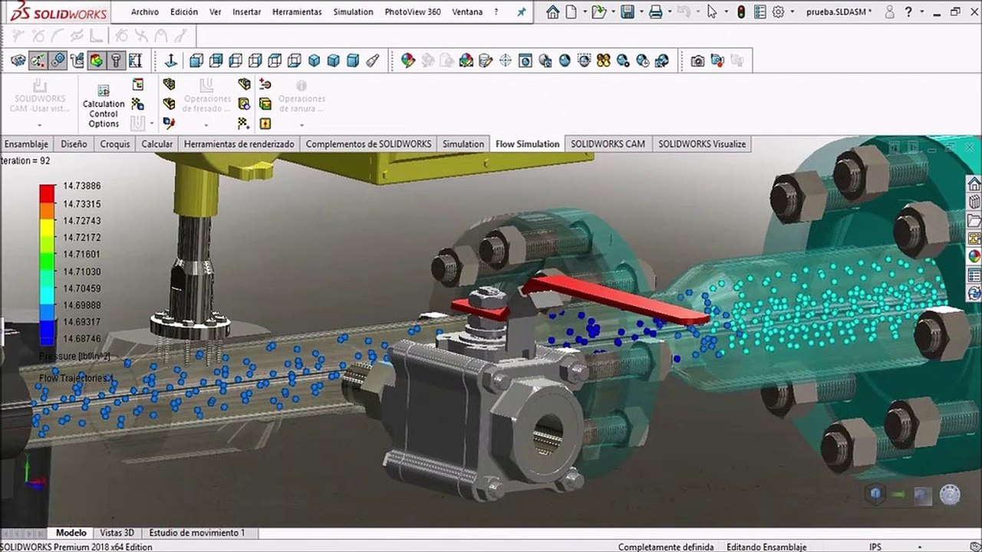
Task: Toggle the highlighted screw icon button
Action: [x=116, y=61]
